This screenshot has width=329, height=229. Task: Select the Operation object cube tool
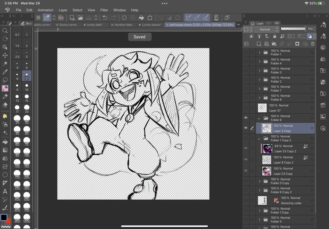point(5,47)
